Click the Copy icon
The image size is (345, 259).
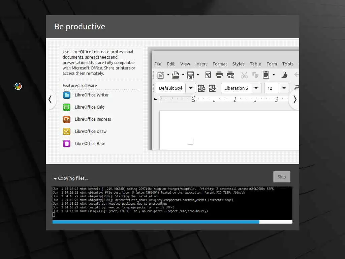coord(255,75)
